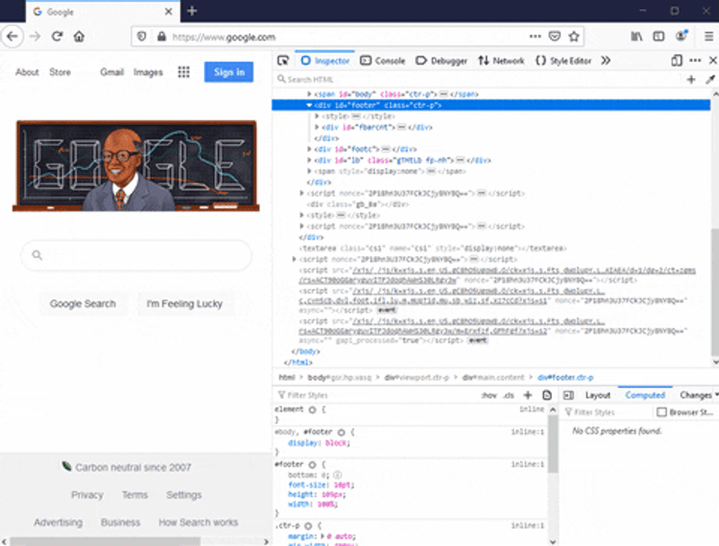The image size is (719, 546).
Task: Expand the span id="body" node
Action: (x=309, y=94)
